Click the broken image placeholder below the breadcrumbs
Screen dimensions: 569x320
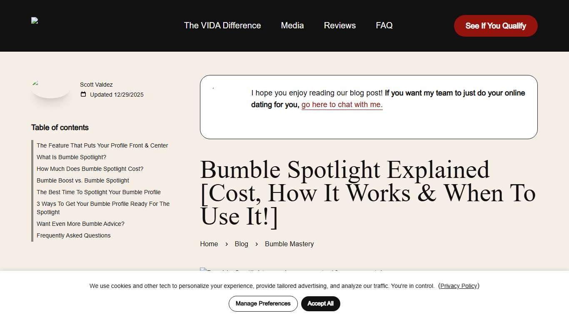202,271
